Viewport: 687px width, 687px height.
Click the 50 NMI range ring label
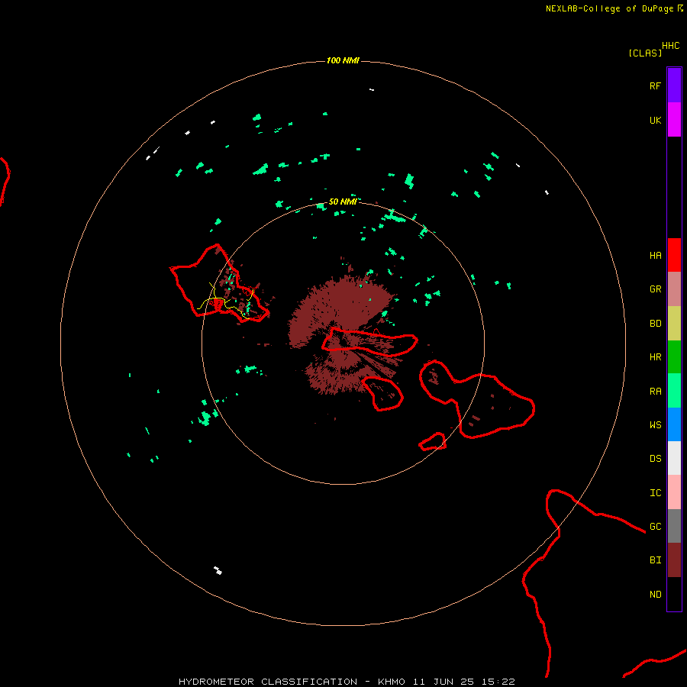pyautogui.click(x=343, y=202)
